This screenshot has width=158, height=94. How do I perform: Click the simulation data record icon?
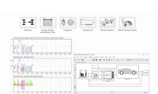tap(118, 60)
